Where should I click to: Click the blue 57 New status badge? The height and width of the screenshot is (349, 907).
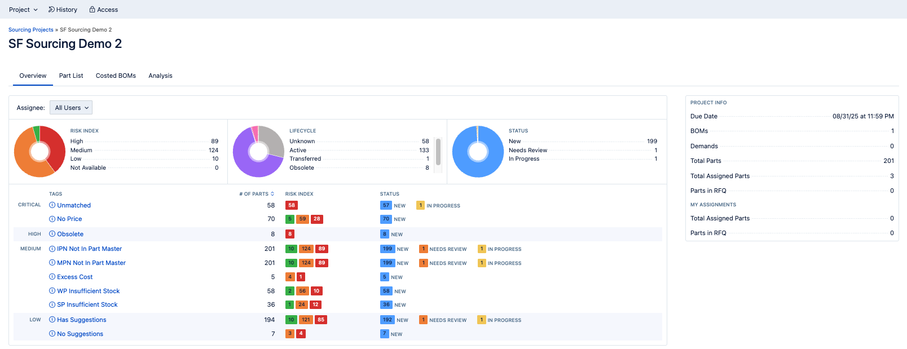tap(386, 205)
